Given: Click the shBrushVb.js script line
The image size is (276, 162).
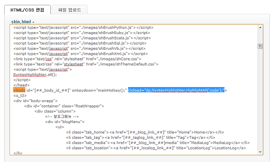Looking at the screenshot, I should 79,49.
